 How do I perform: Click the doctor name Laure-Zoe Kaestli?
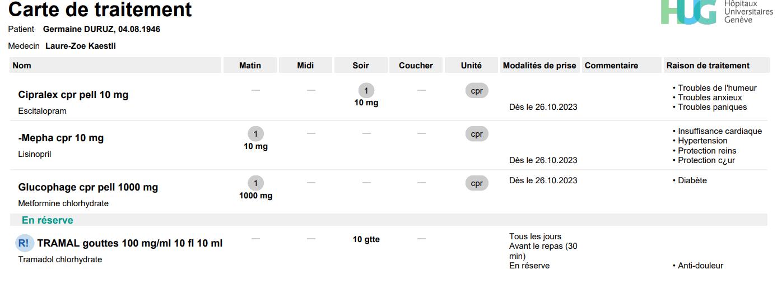pos(81,46)
